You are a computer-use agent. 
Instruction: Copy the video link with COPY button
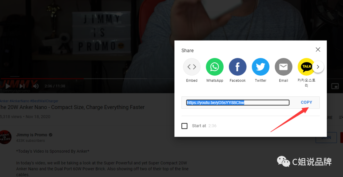pos(306,103)
